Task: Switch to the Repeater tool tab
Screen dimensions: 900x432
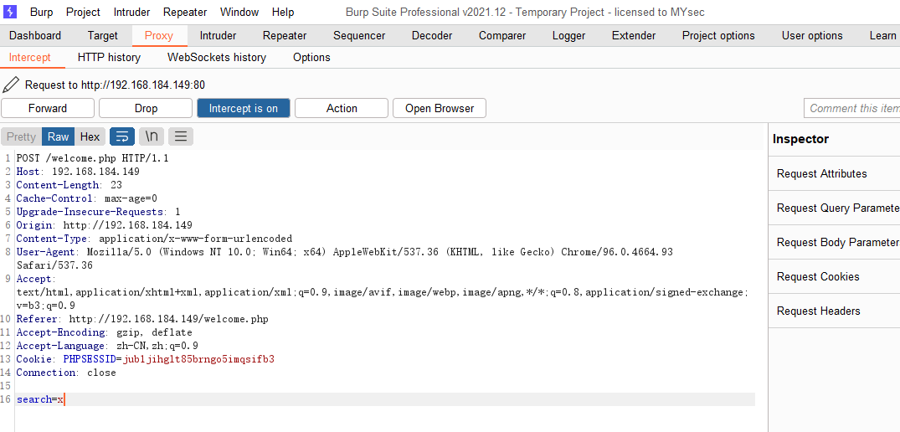Action: pyautogui.click(x=285, y=35)
